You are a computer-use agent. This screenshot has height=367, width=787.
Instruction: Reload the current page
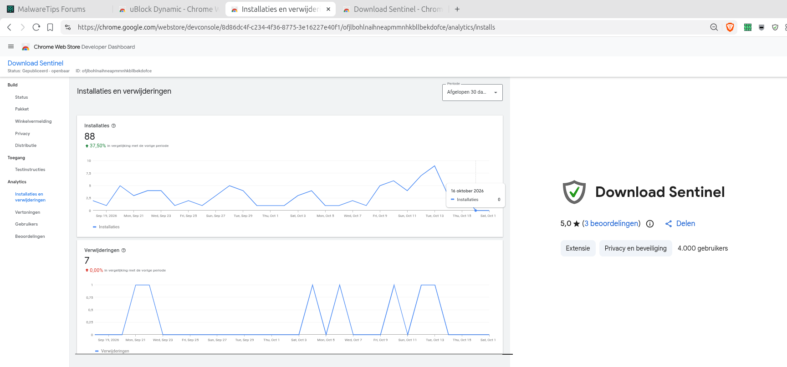pos(36,27)
